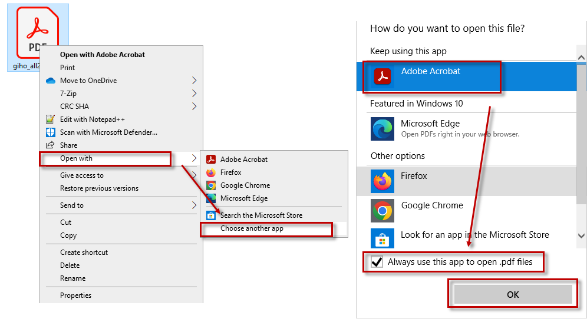Choose Open with Adobe Acrobat menu entry

[x=121, y=55]
